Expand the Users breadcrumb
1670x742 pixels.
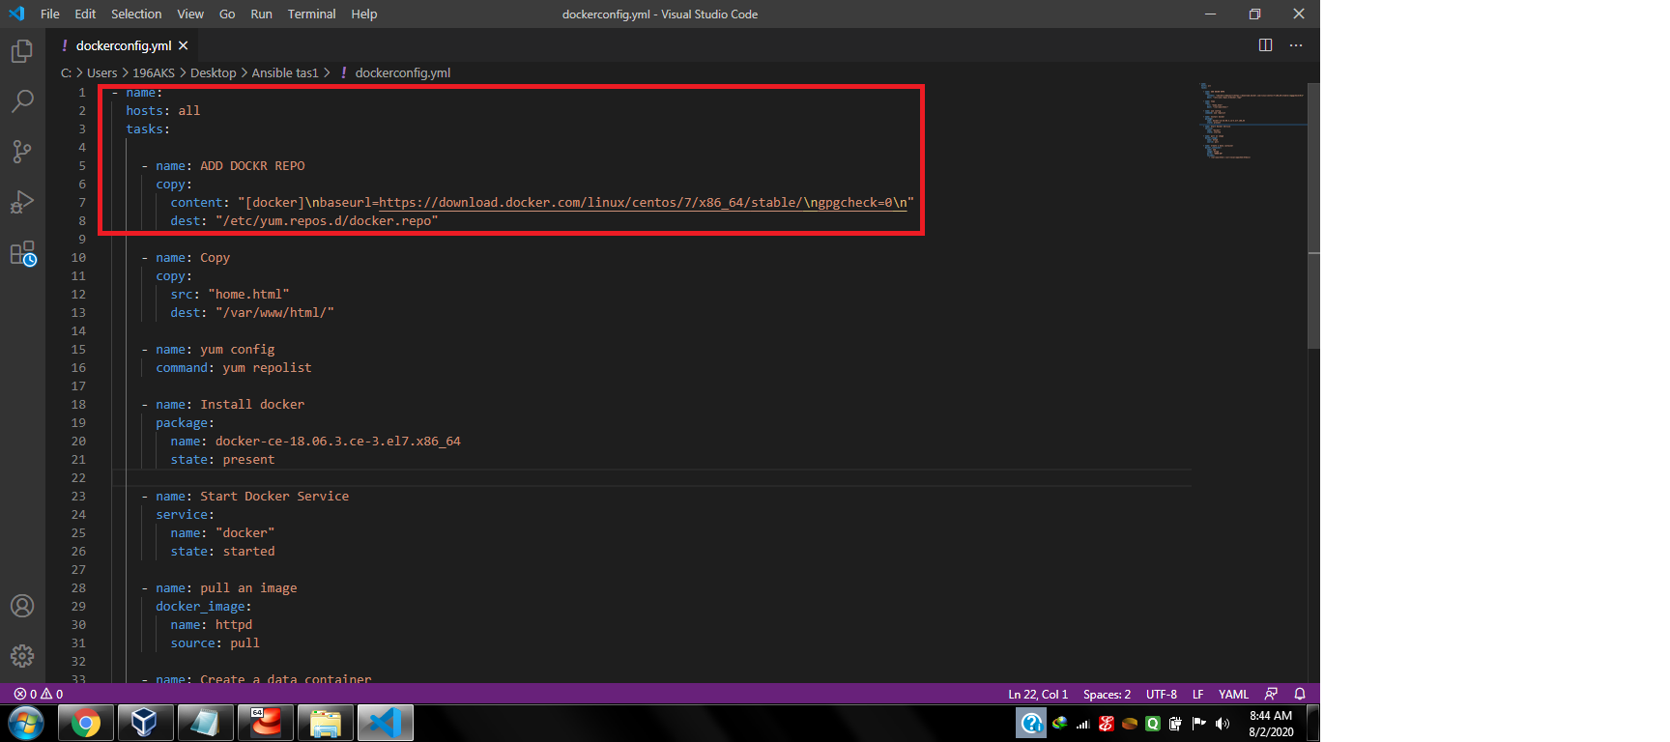(101, 72)
